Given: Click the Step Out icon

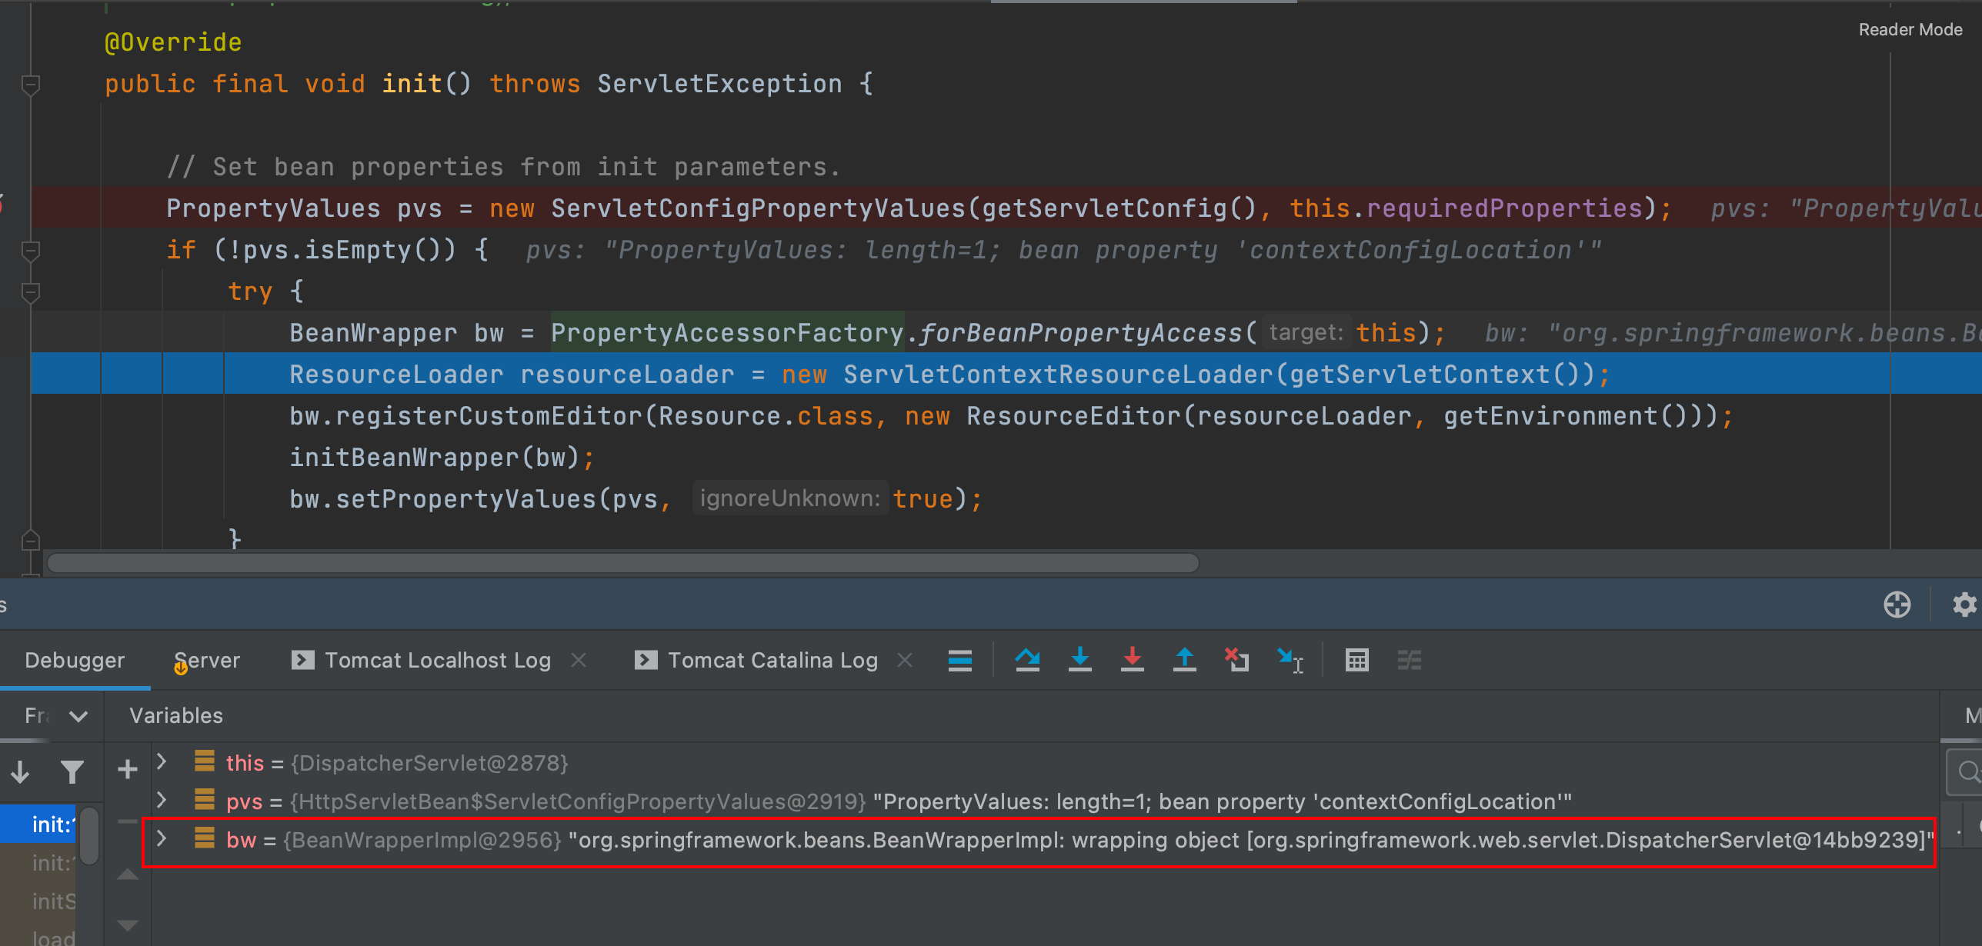Looking at the screenshot, I should click(1184, 660).
